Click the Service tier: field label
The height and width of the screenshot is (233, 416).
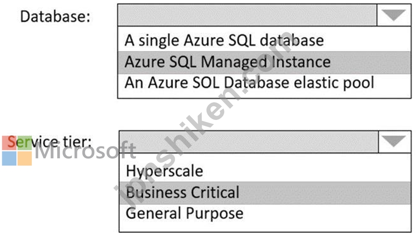[49, 141]
